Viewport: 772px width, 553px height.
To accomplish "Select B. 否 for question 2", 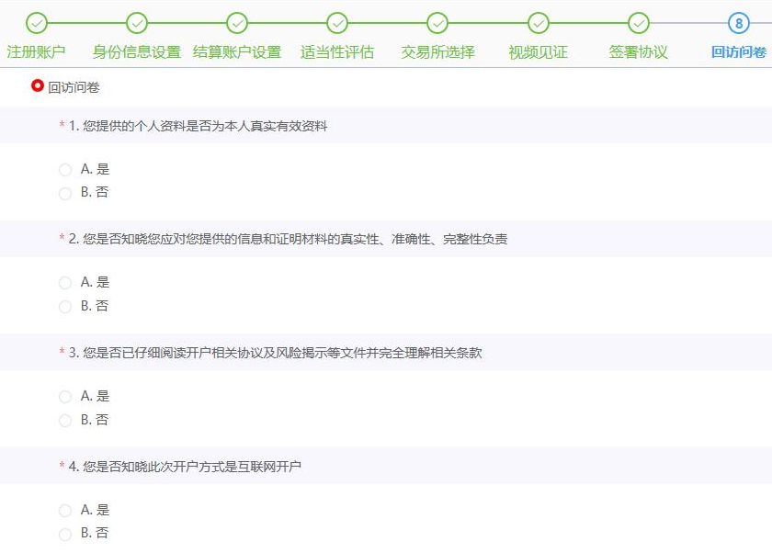I will click(x=65, y=307).
